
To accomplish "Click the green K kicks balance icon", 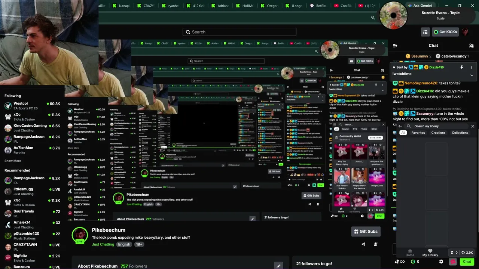I will click(413, 262).
